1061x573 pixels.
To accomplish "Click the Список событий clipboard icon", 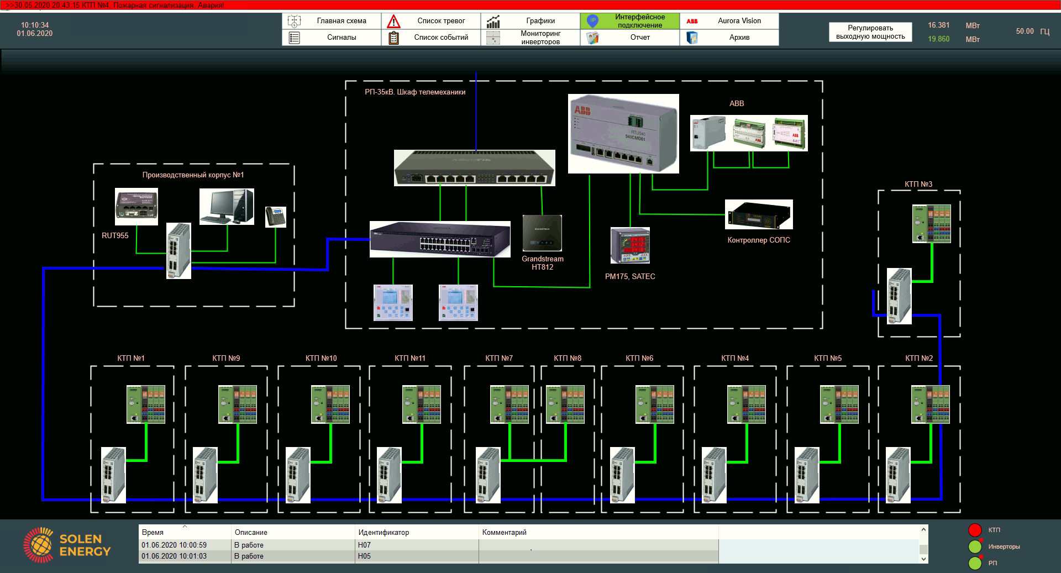I will pos(393,38).
